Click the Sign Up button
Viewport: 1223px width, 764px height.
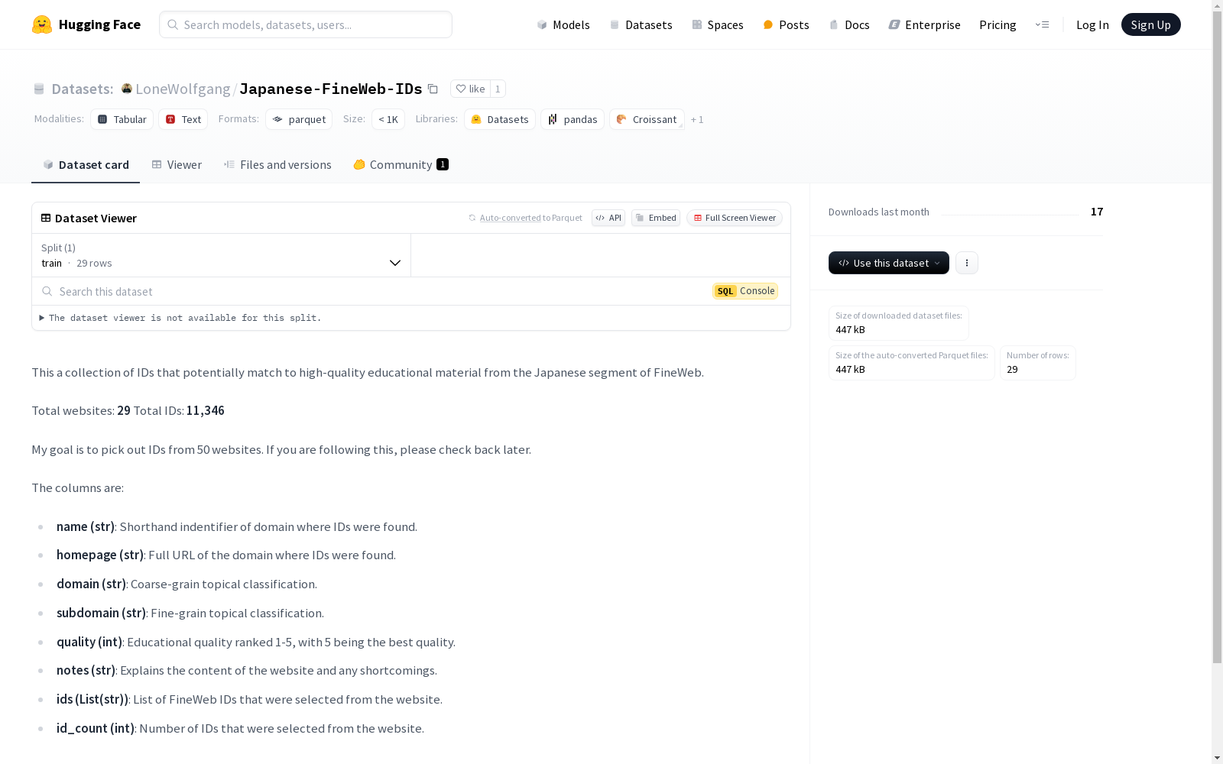[1151, 24]
